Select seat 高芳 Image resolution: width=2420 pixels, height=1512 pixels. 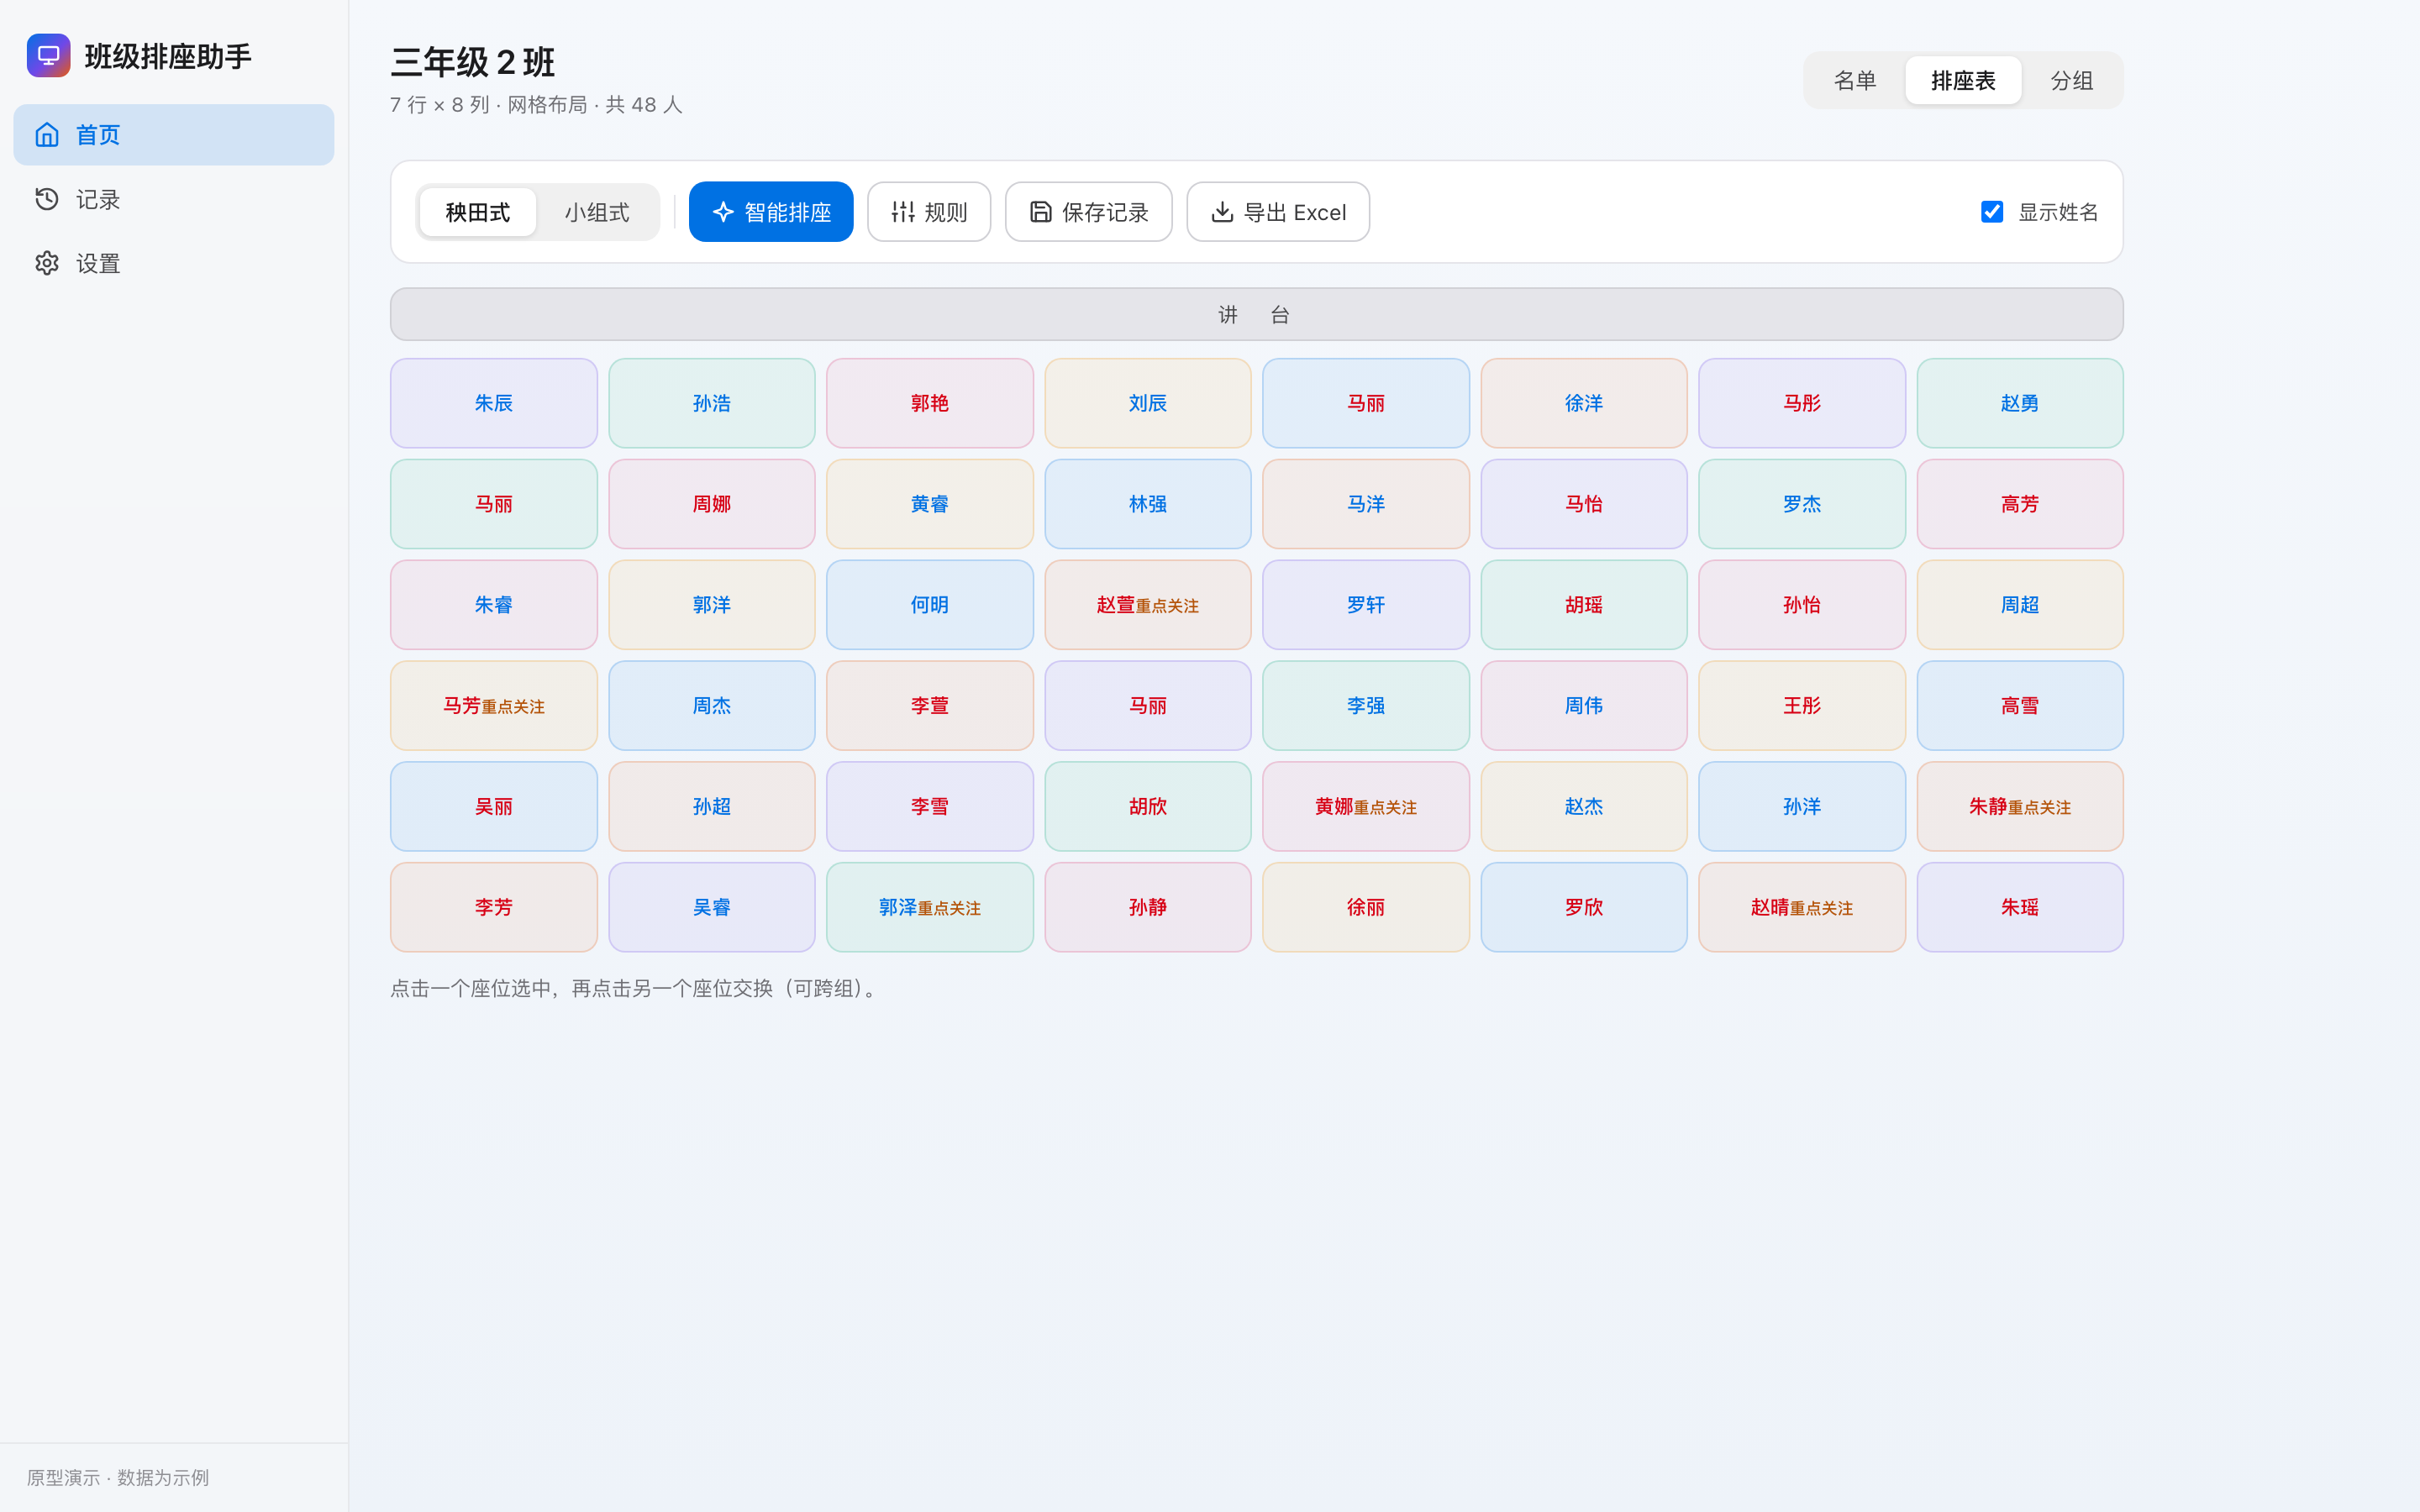(2020, 504)
